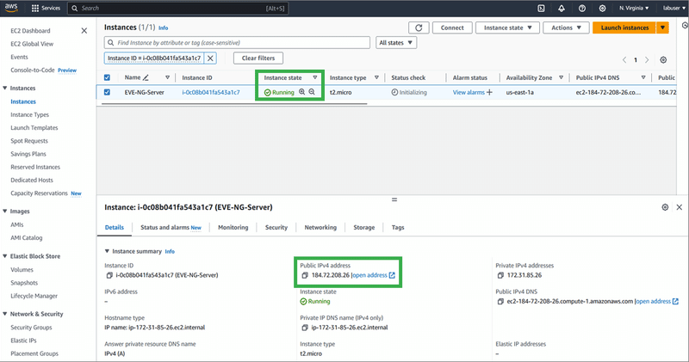Screen dimensions: 689x362
Task: Launch CloudShell from the top bar
Action: tap(542, 8)
